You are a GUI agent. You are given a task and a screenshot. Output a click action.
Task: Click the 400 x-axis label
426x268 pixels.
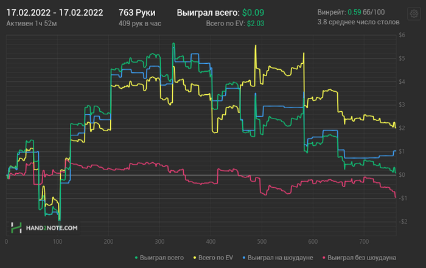[211, 241]
